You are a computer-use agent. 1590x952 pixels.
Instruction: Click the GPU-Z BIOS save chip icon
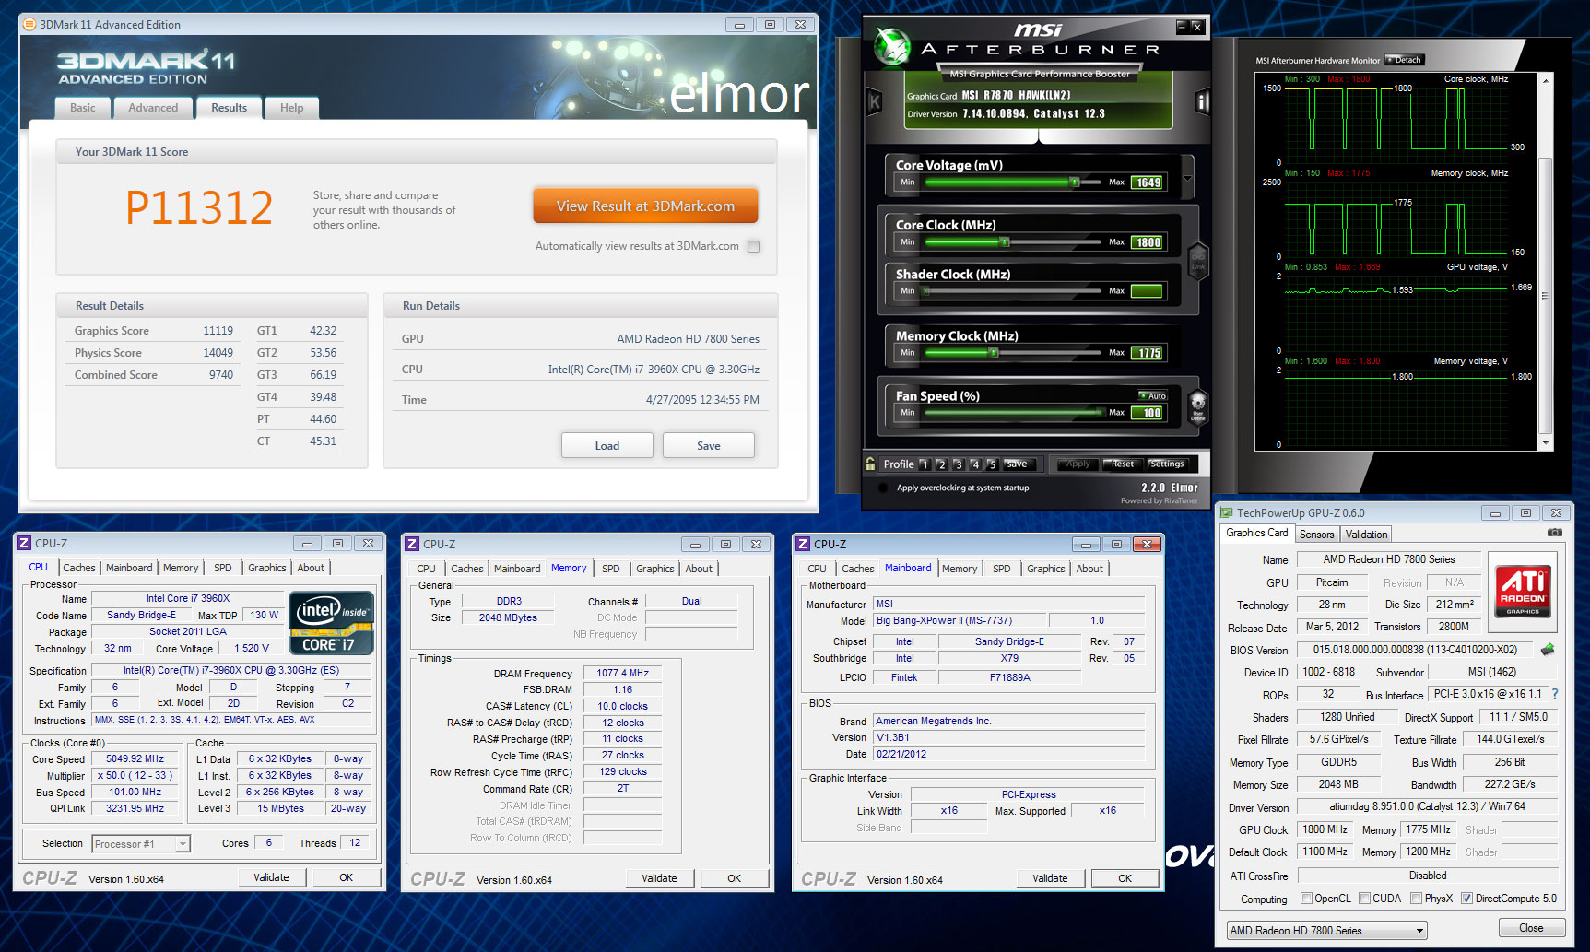point(1548,650)
